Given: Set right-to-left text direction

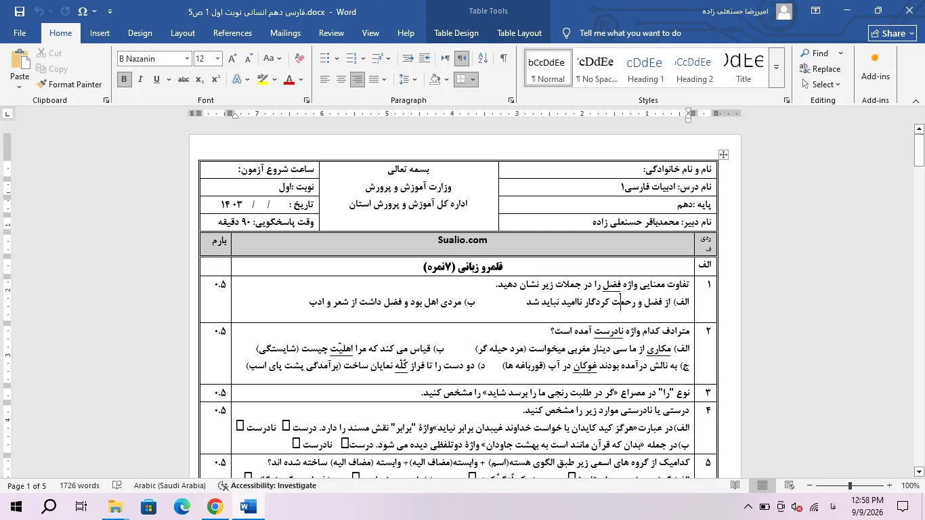Looking at the screenshot, I should coord(462,59).
